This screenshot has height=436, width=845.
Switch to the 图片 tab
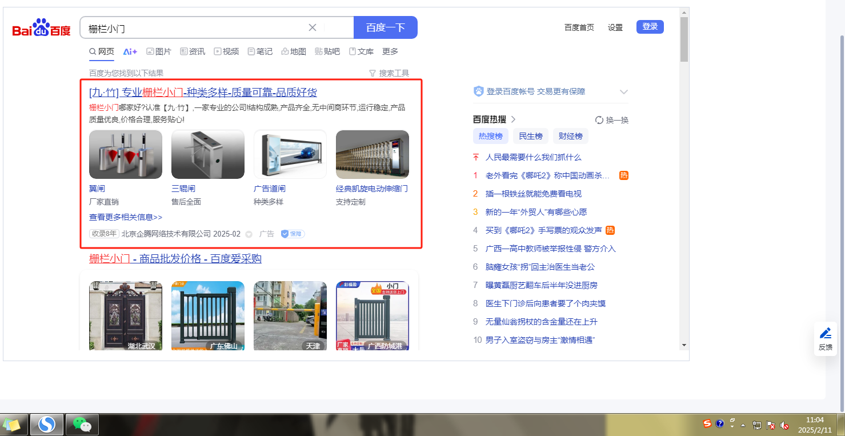point(159,51)
